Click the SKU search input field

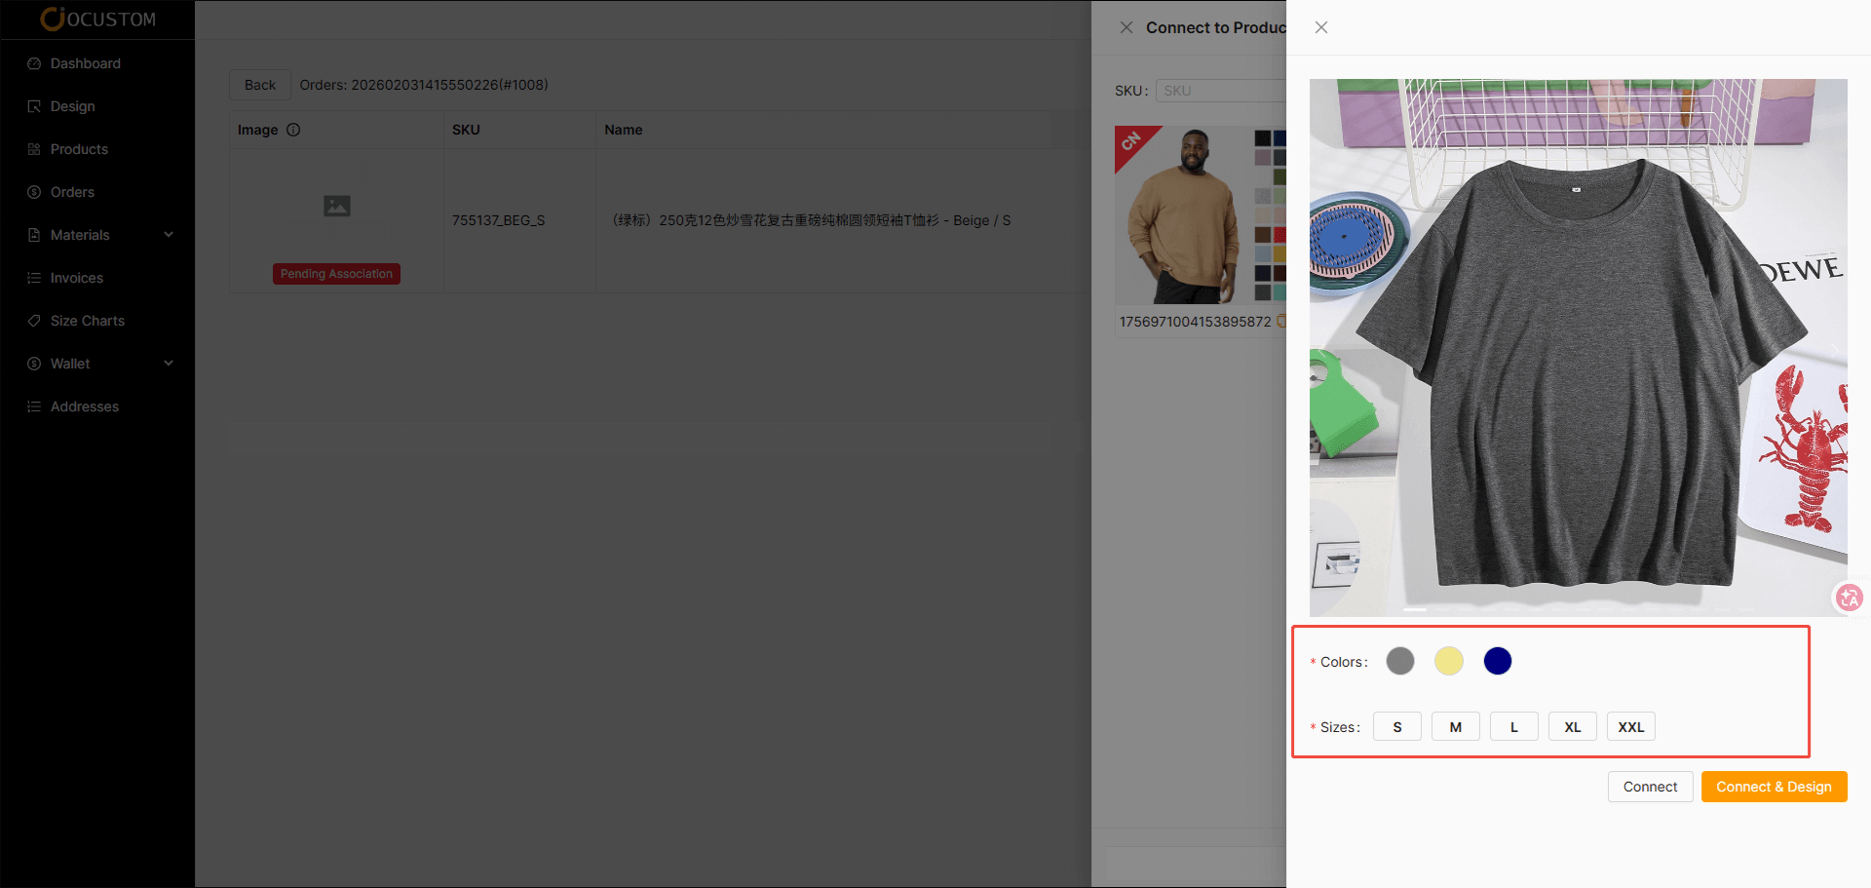click(x=1220, y=91)
